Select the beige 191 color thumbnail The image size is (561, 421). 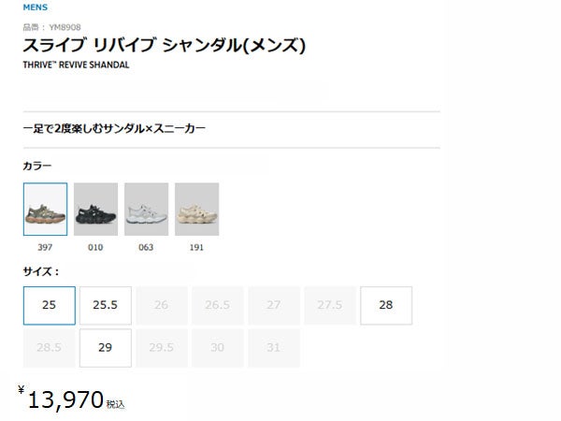click(x=196, y=210)
